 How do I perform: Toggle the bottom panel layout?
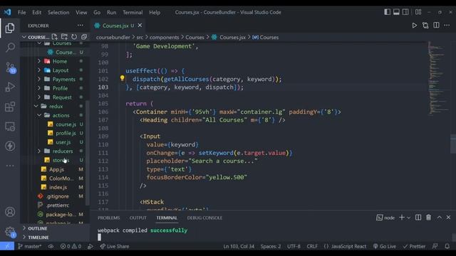[396, 12]
